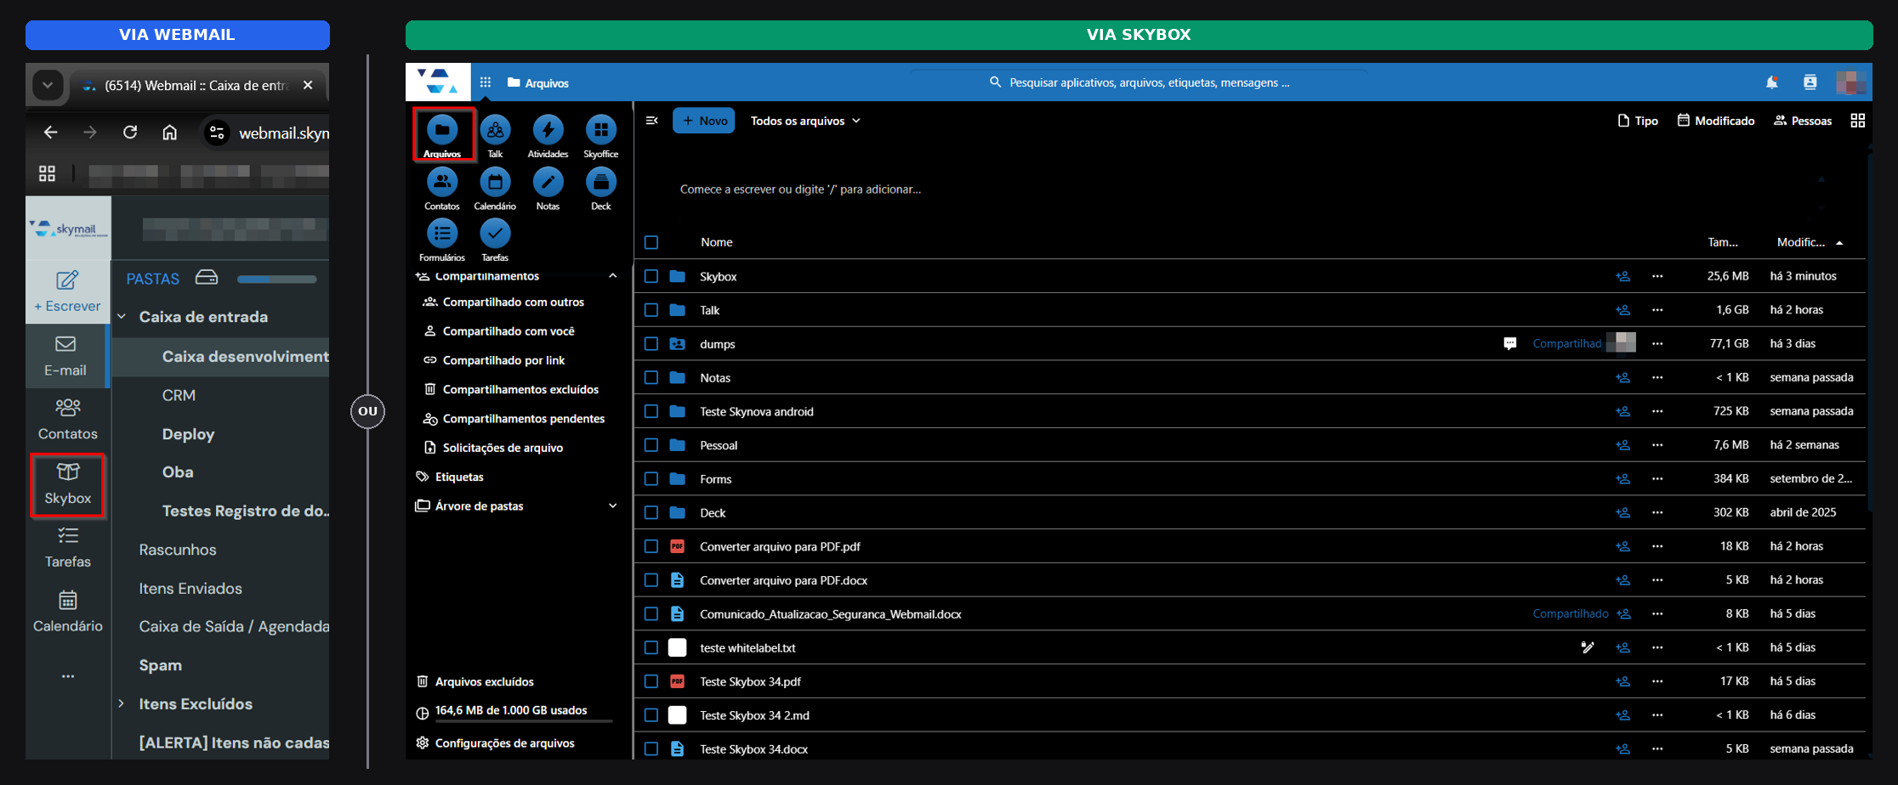Viewport: 1898px width, 785px height.
Task: Share the Skybox folder row
Action: 1623,276
